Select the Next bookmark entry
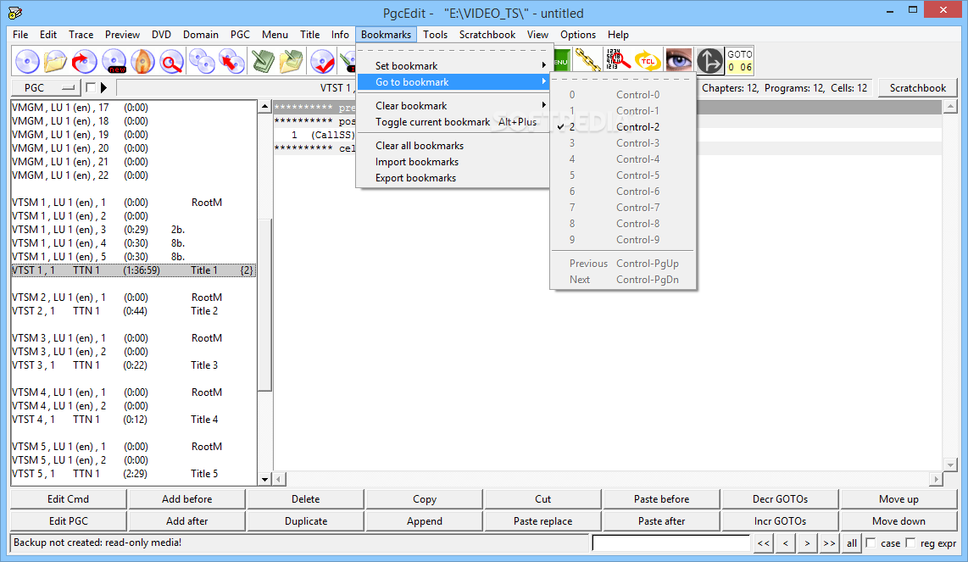 (622, 279)
